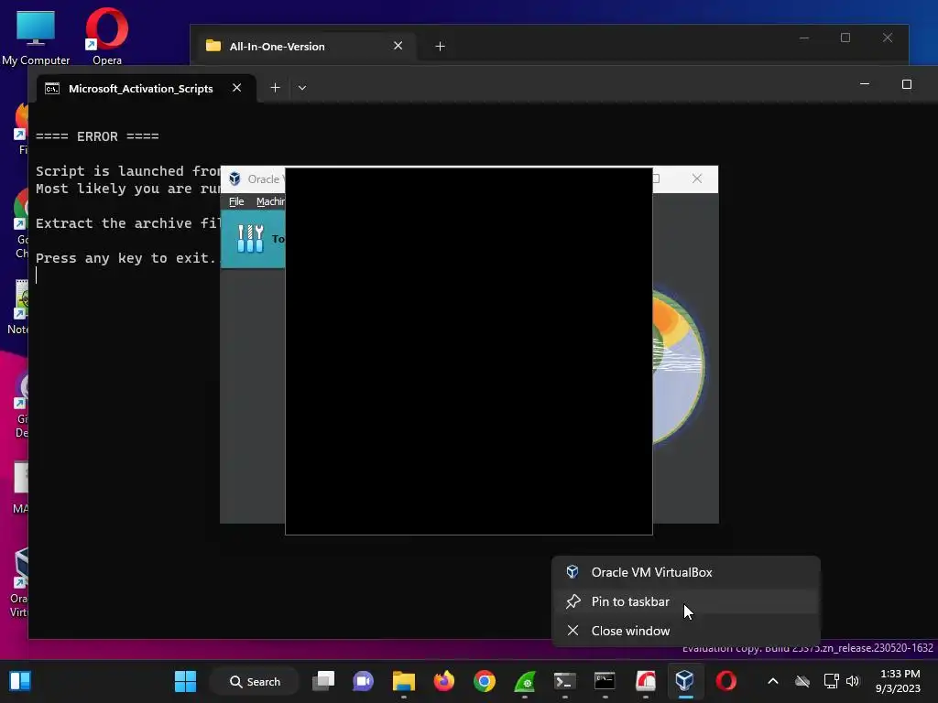Click the VirtualBox taskbar icon
938x703 pixels.
[685, 681]
